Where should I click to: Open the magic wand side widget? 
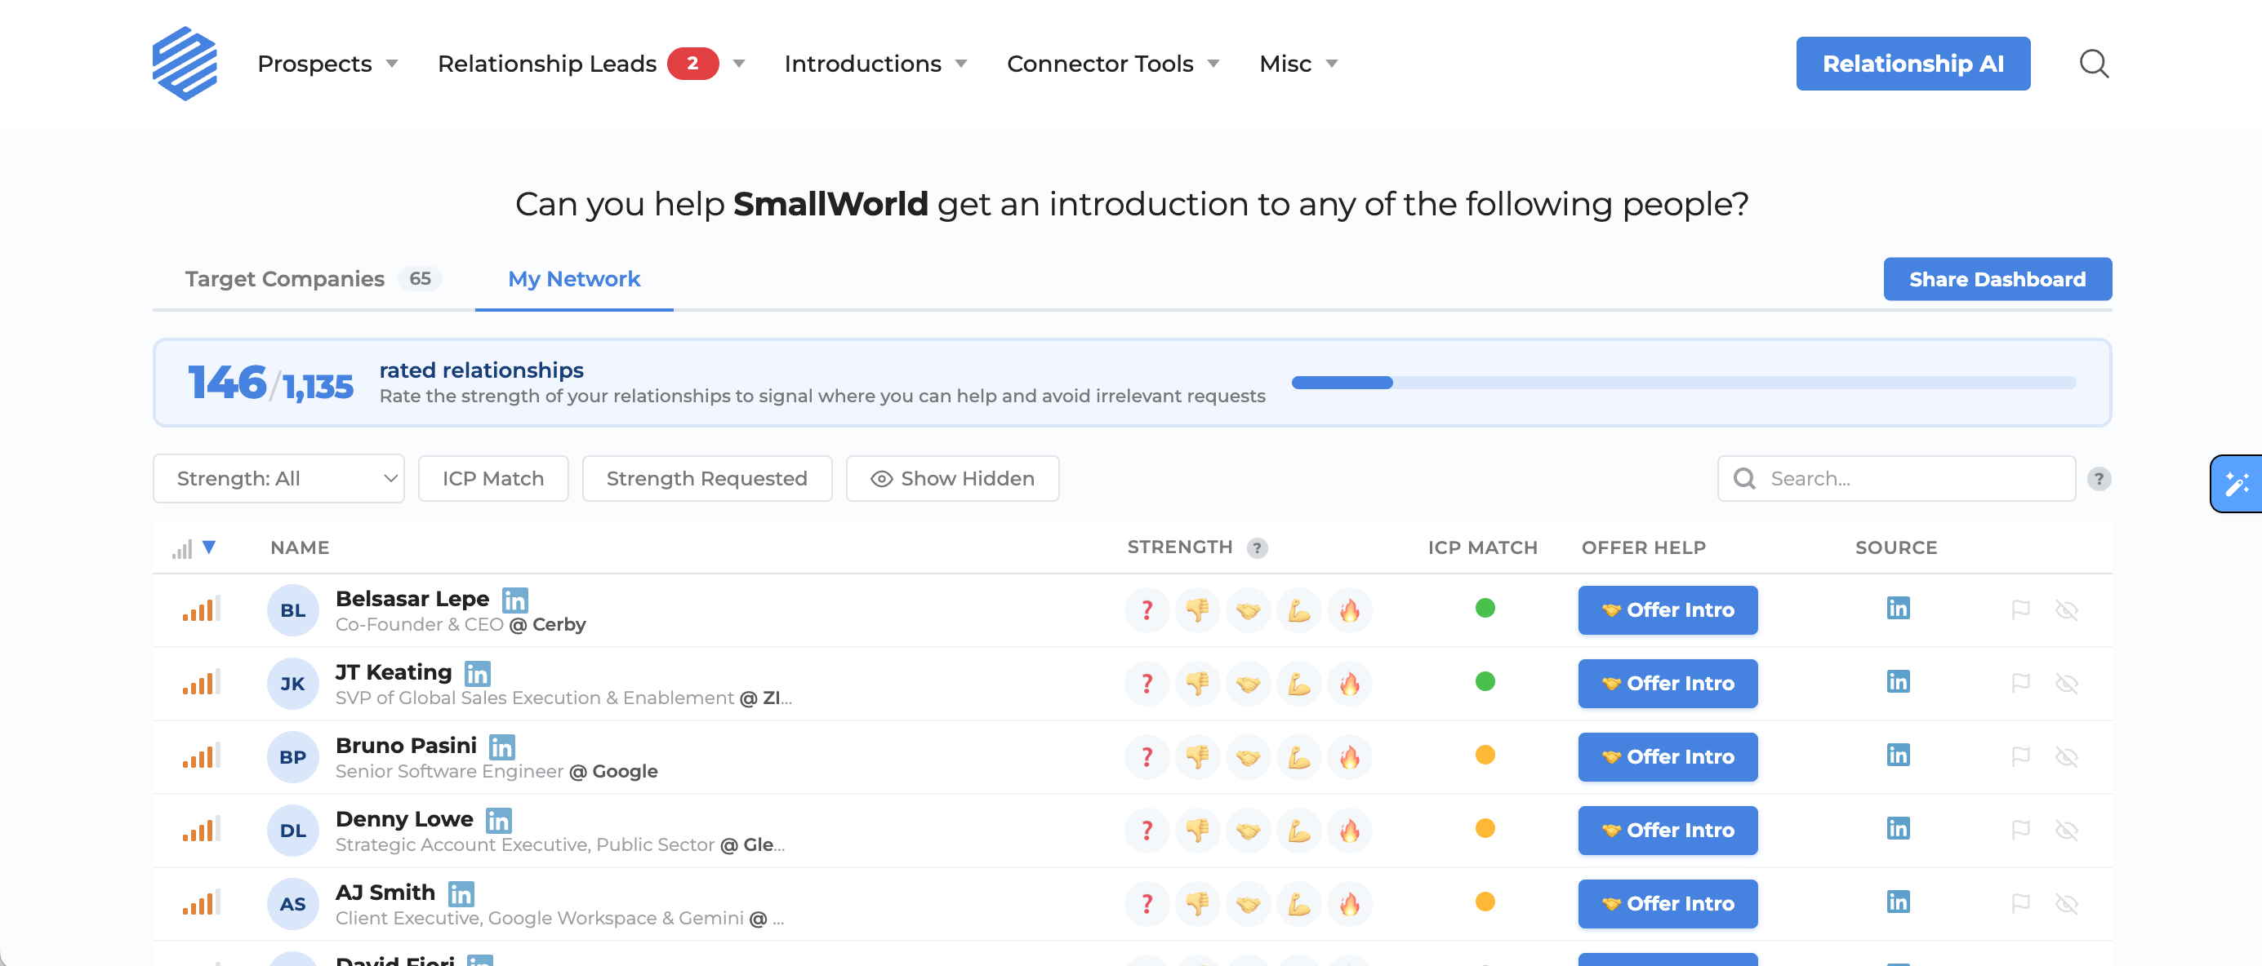(x=2237, y=484)
